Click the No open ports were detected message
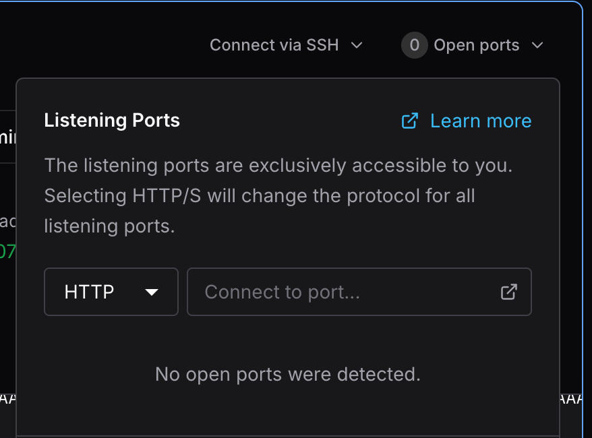 coord(288,374)
